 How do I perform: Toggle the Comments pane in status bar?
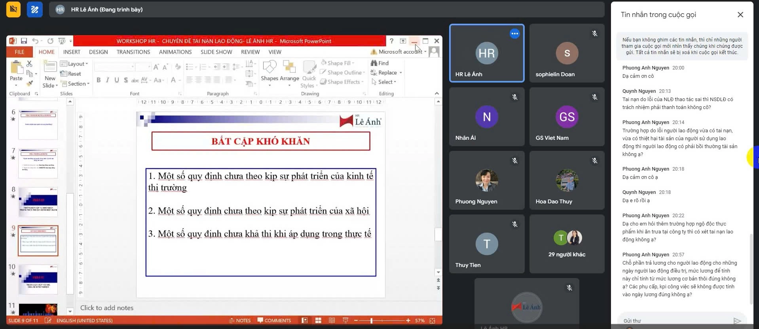(x=274, y=321)
